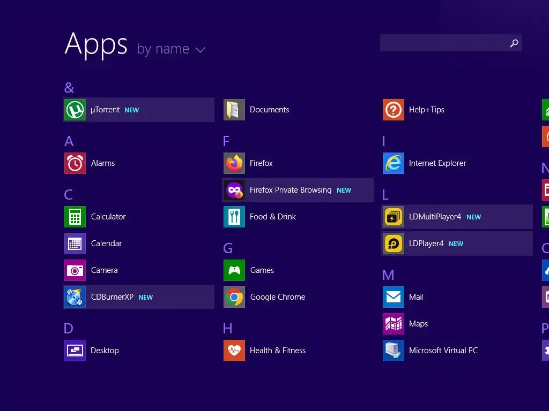Click the 'Internet Explorer' label text

[x=437, y=163]
